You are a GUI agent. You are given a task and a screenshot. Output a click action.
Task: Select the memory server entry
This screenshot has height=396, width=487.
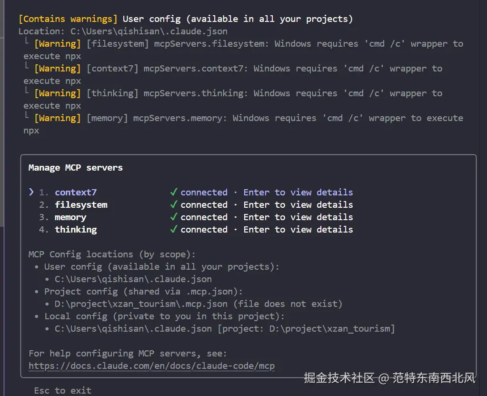click(70, 217)
